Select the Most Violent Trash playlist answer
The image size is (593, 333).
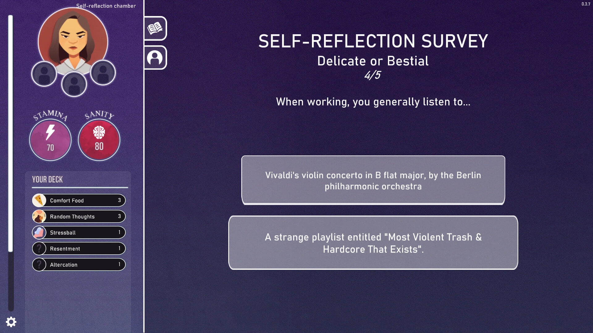pyautogui.click(x=373, y=242)
